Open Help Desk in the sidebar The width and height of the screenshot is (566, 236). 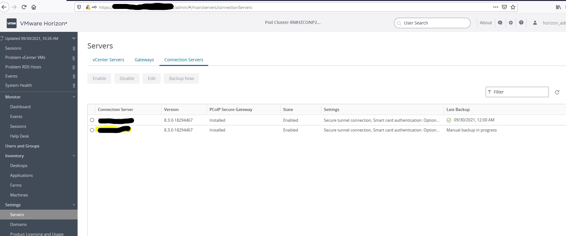(x=20, y=136)
